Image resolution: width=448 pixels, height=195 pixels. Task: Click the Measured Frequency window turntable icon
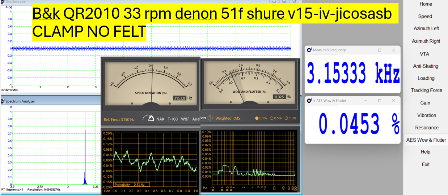point(309,50)
